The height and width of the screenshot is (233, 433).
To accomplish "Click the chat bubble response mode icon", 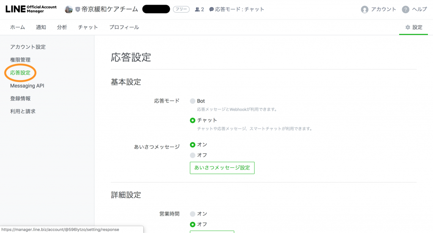I will [211, 9].
